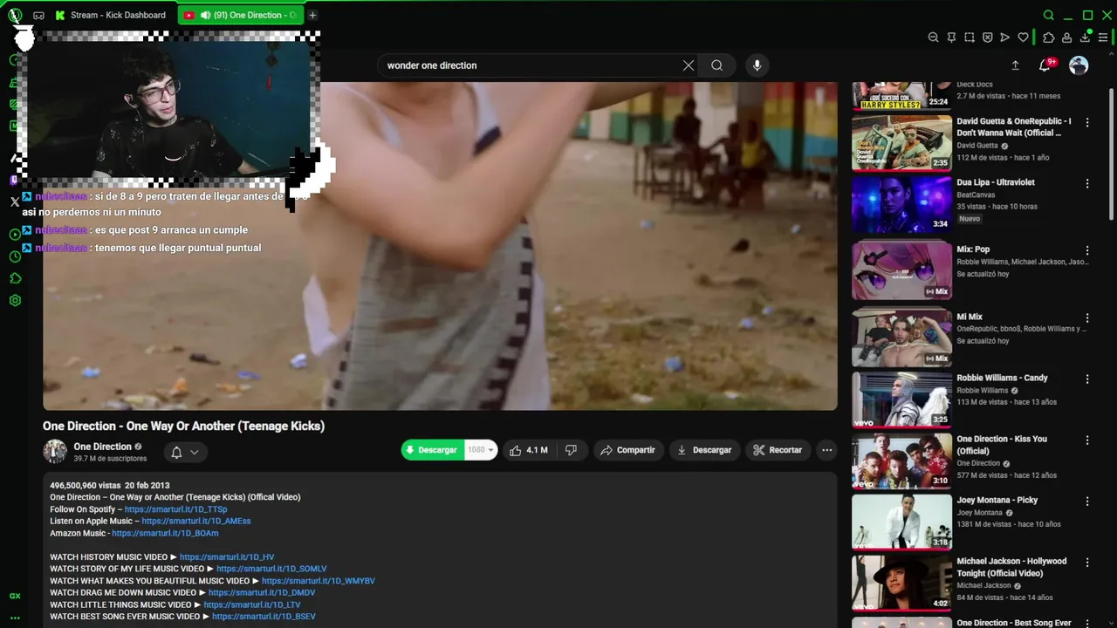This screenshot has width=1117, height=628.
Task: Open the Easy Setup sliders icon
Action: click(1103, 38)
